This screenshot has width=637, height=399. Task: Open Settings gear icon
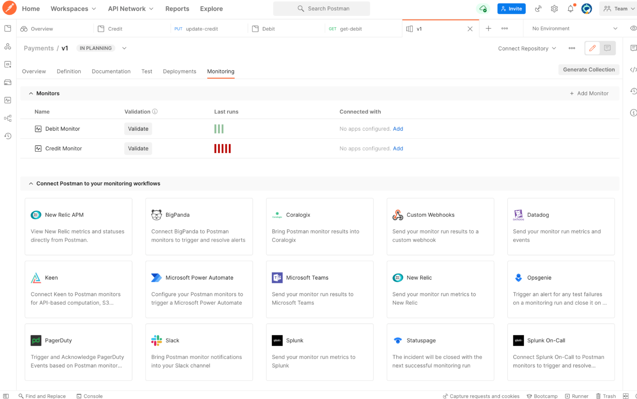(554, 8)
